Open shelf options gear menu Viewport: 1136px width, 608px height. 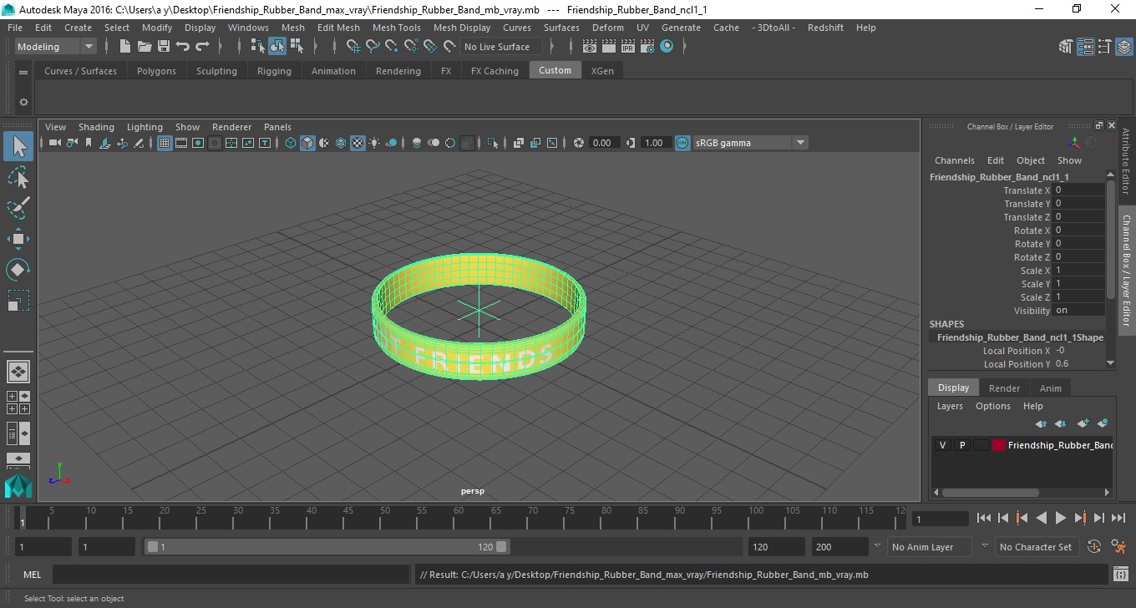click(x=23, y=102)
